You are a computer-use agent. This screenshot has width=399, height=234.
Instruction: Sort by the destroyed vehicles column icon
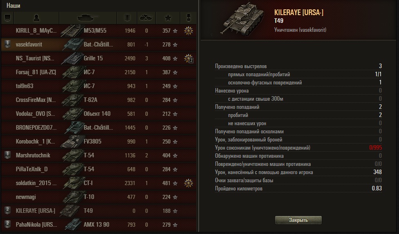point(146,18)
